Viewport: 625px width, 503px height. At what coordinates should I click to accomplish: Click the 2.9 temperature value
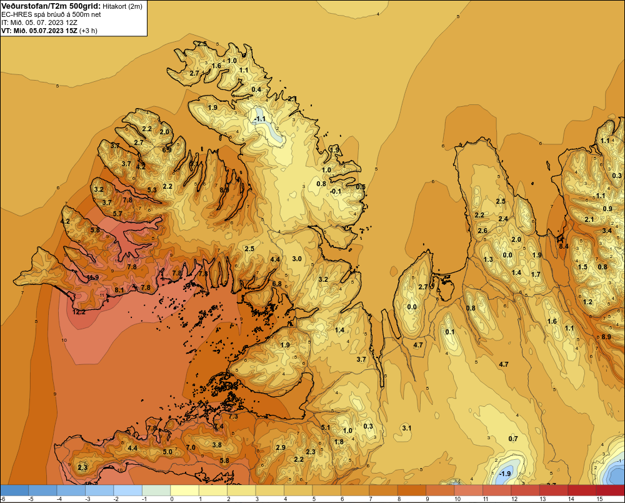point(281,447)
